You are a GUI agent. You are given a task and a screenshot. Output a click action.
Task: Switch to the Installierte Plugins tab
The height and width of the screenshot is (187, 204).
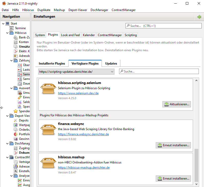tap(52, 64)
